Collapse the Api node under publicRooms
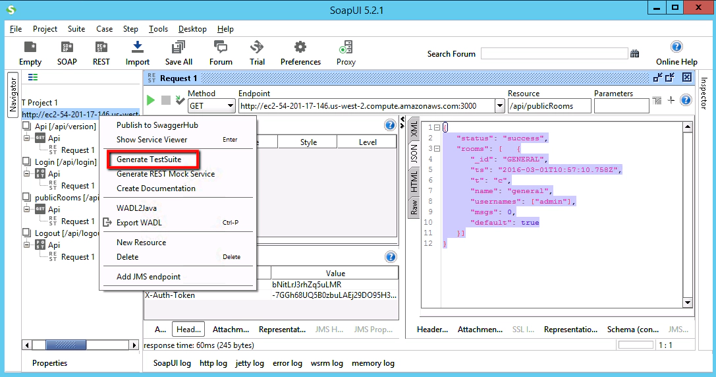716x377 pixels. coord(27,210)
